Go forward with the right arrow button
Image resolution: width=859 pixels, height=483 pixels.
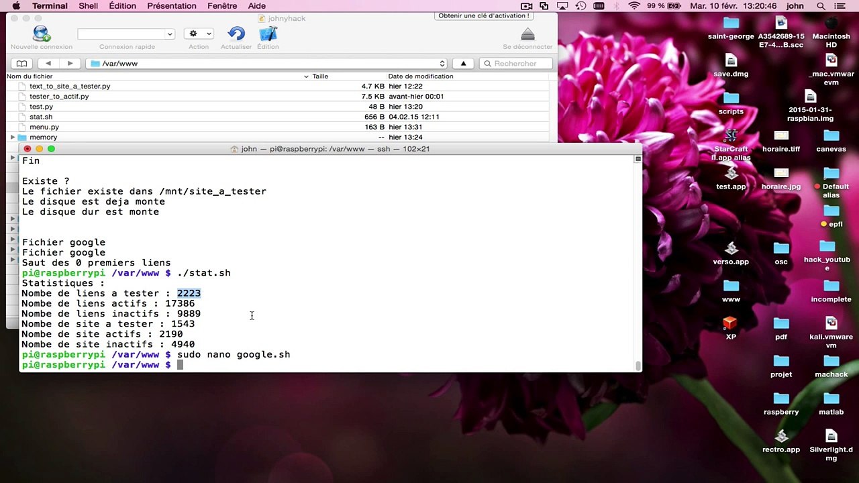click(70, 63)
